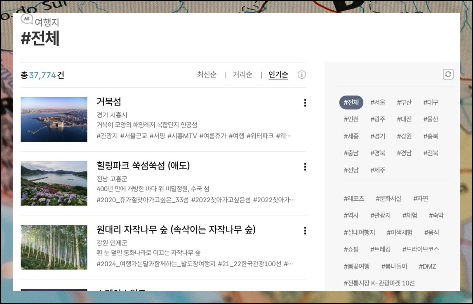Click the total count 37,774
Image resolution: width=473 pixels, height=304 pixels.
42,75
